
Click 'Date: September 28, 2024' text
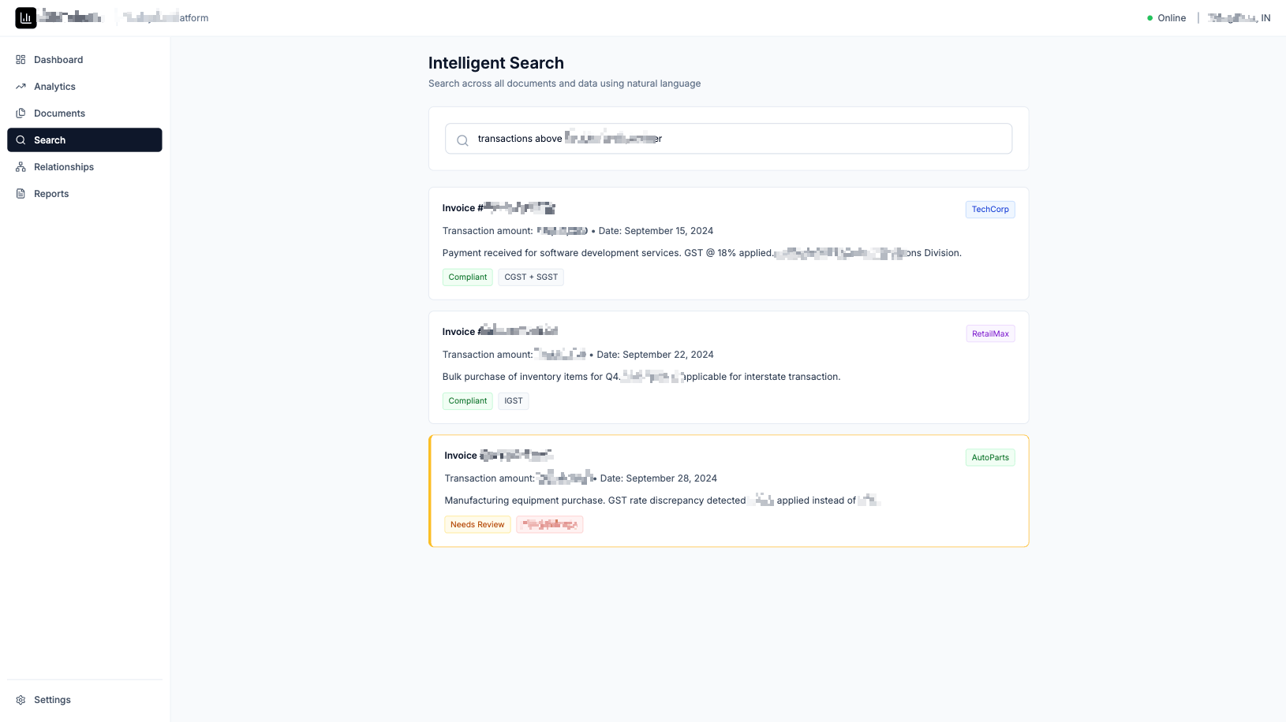658,478
